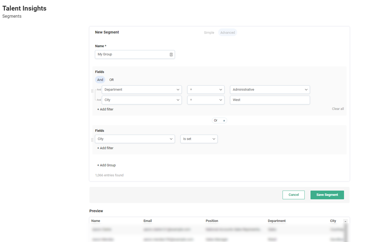Switch to Advanced mode
The height and width of the screenshot is (242, 388).
coord(228,33)
